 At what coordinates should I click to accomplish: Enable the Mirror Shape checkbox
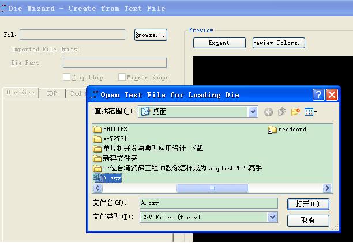coord(122,77)
